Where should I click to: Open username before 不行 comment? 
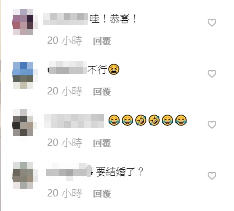67,67
